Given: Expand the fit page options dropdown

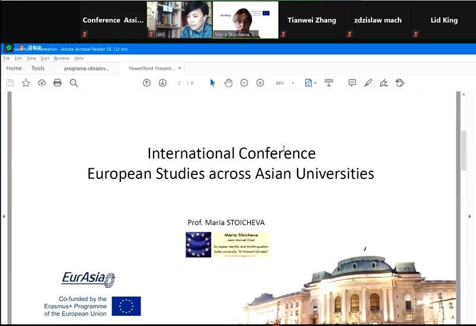Looking at the screenshot, I should (311, 83).
